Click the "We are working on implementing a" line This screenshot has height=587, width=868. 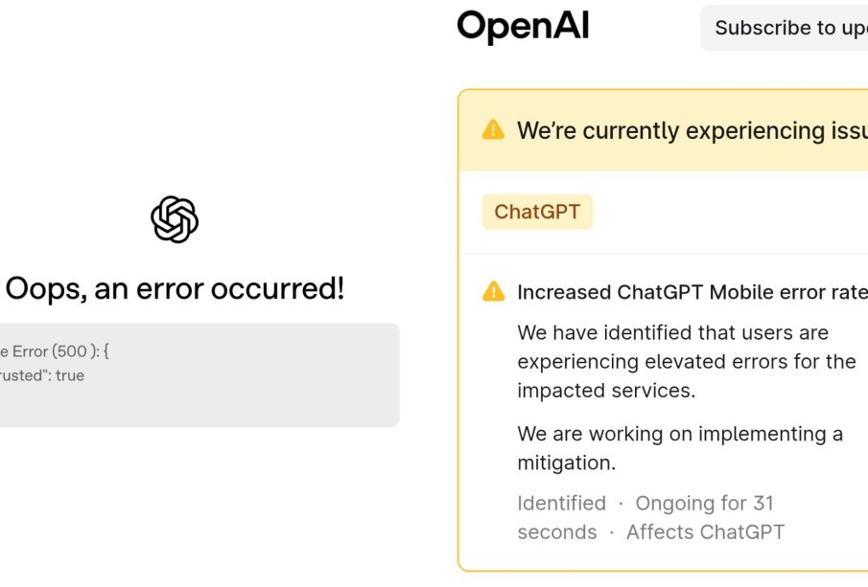tap(680, 434)
